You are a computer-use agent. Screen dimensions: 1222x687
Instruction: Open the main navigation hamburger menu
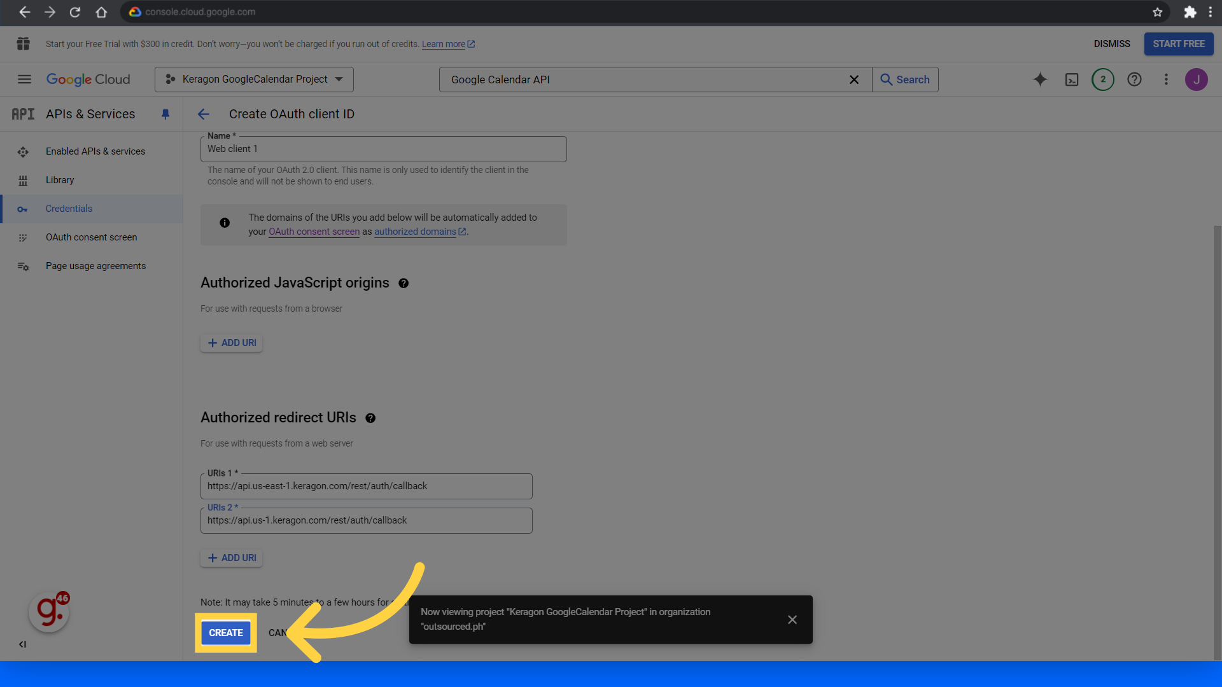(x=24, y=80)
